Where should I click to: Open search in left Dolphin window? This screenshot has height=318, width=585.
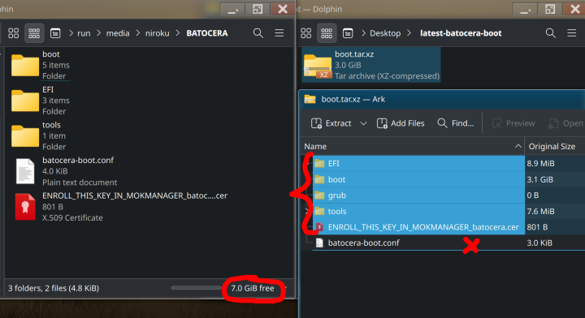[258, 33]
